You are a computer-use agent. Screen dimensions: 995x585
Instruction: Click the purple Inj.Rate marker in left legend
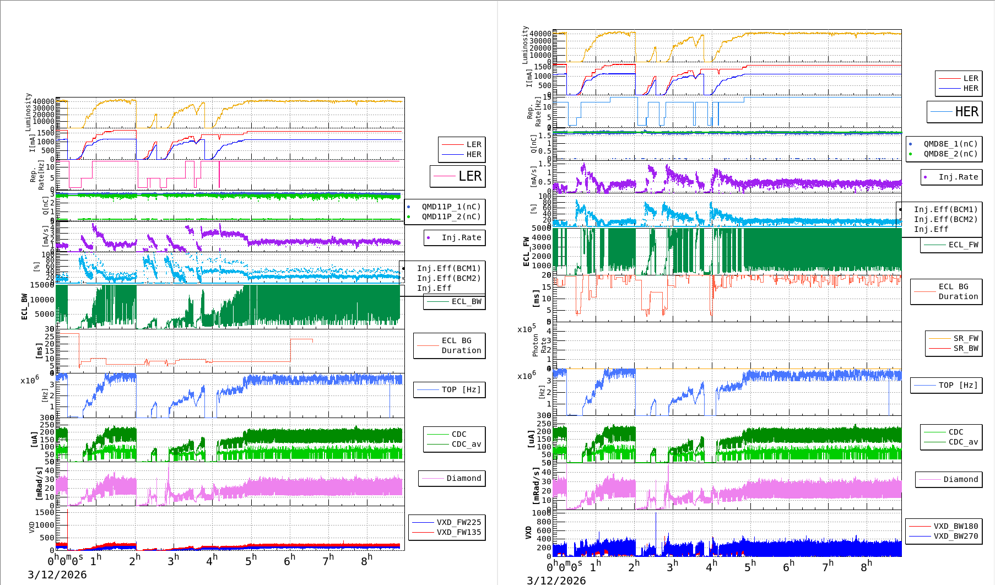[x=429, y=238]
